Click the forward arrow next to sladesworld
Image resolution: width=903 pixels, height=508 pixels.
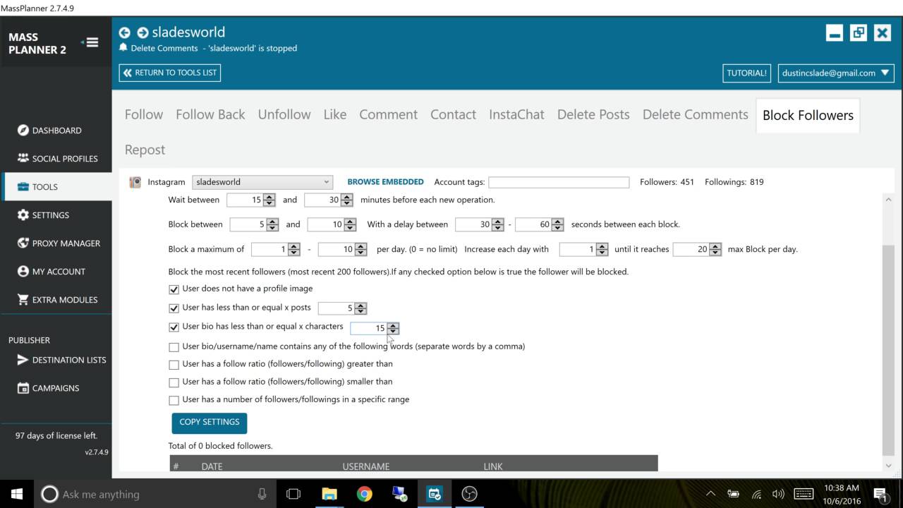(x=143, y=32)
